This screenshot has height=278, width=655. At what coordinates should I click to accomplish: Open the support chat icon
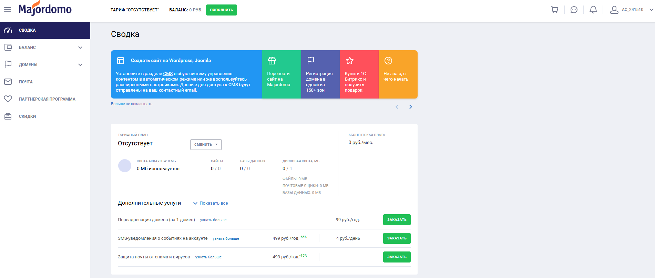(574, 10)
